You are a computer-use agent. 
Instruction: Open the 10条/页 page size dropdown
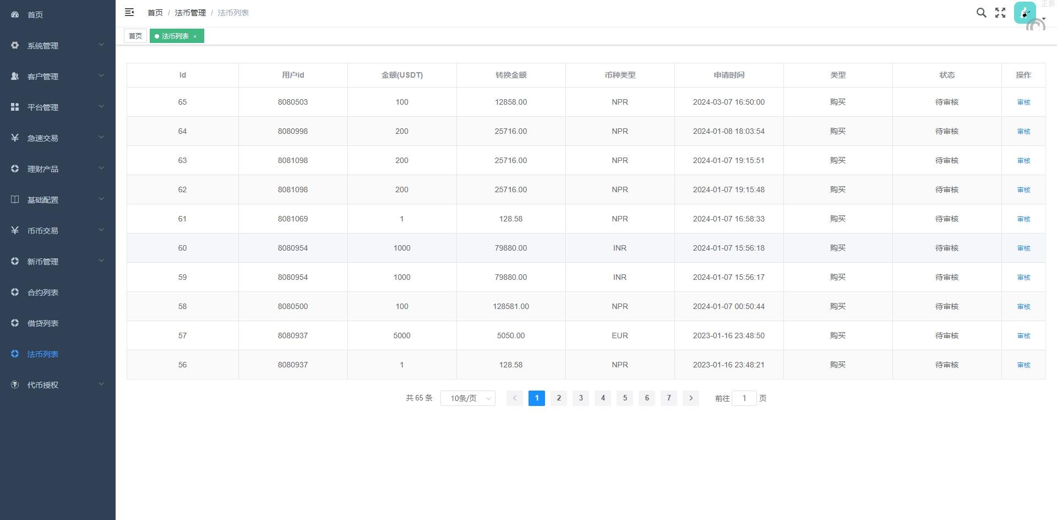[467, 398]
